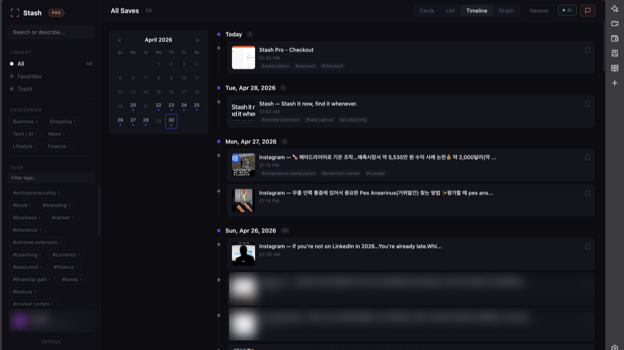Open the video camera sidebar icon
Image resolution: width=624 pixels, height=350 pixels.
[x=615, y=23]
